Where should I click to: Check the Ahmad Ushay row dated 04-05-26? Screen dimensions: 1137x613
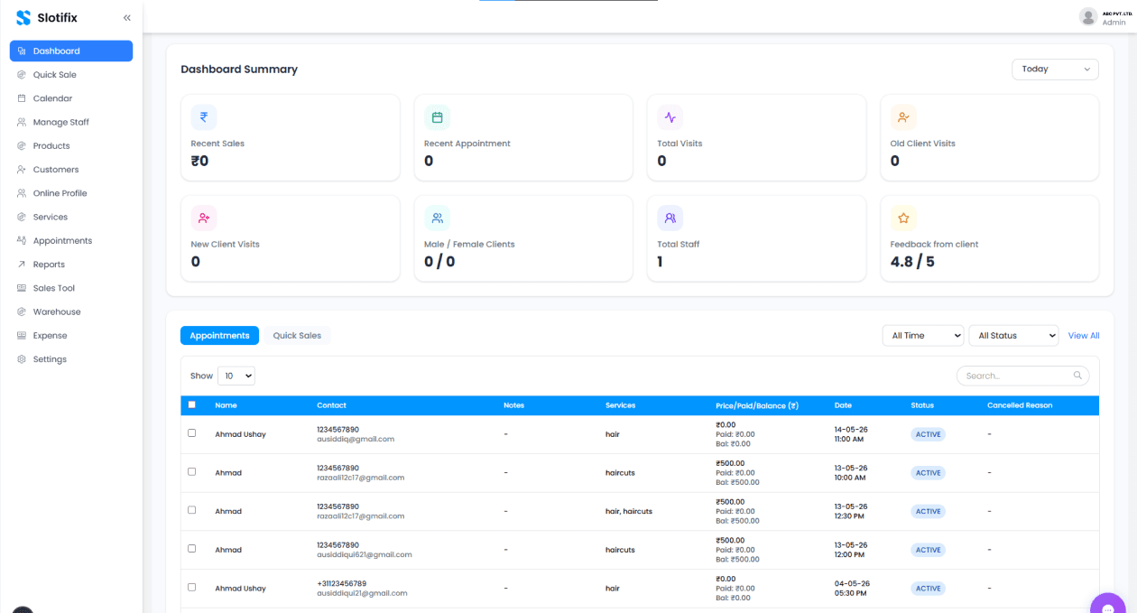pos(191,587)
